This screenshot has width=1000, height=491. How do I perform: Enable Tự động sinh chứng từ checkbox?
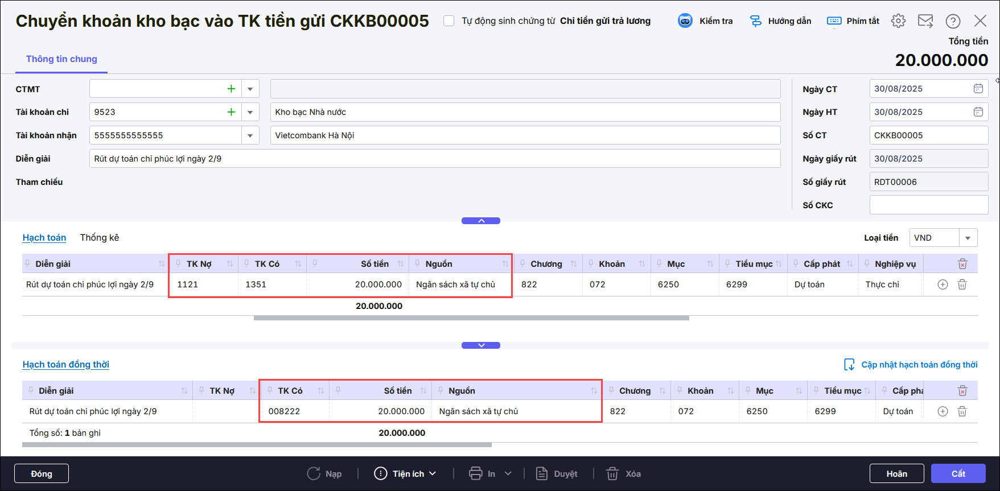pyautogui.click(x=449, y=21)
